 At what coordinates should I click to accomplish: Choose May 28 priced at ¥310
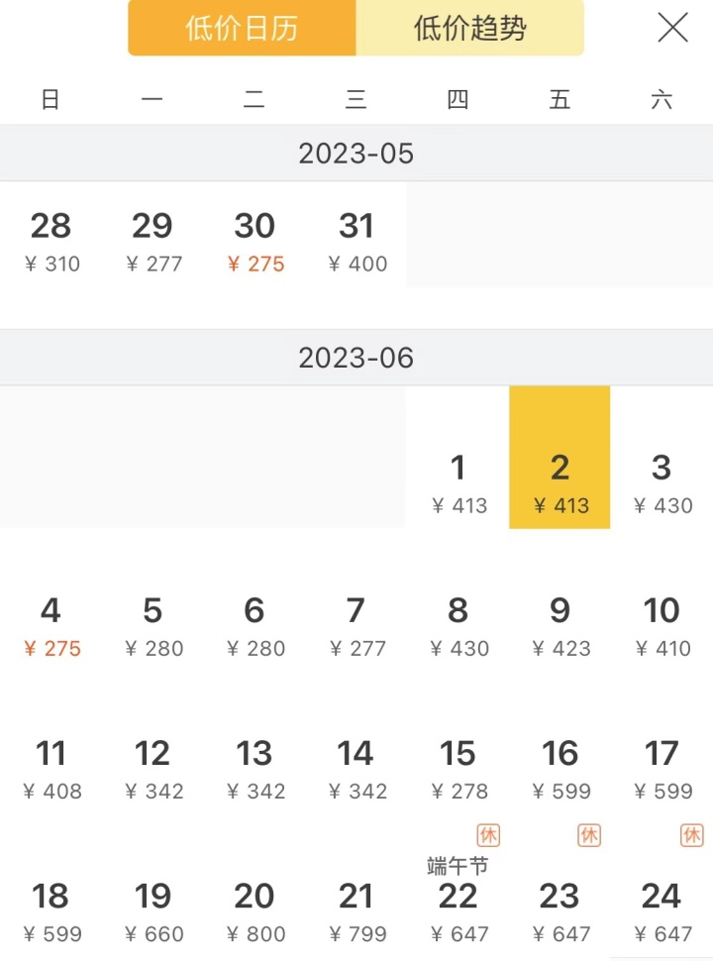point(51,241)
